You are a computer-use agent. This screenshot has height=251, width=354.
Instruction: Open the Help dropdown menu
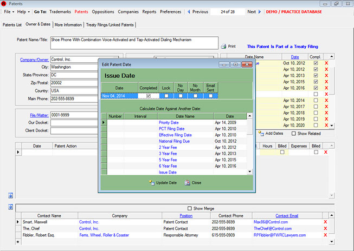[23, 11]
